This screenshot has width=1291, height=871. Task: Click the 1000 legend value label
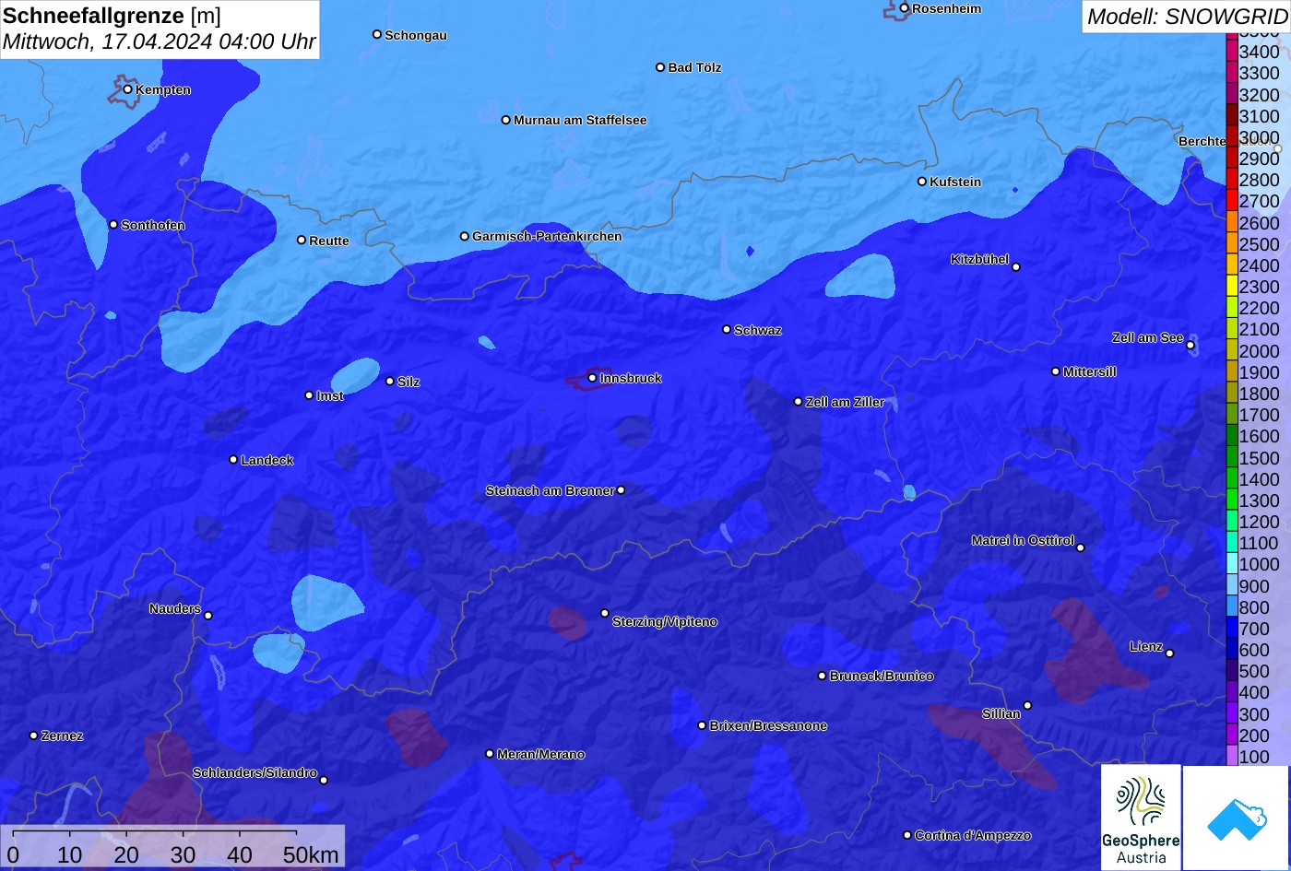[1260, 564]
